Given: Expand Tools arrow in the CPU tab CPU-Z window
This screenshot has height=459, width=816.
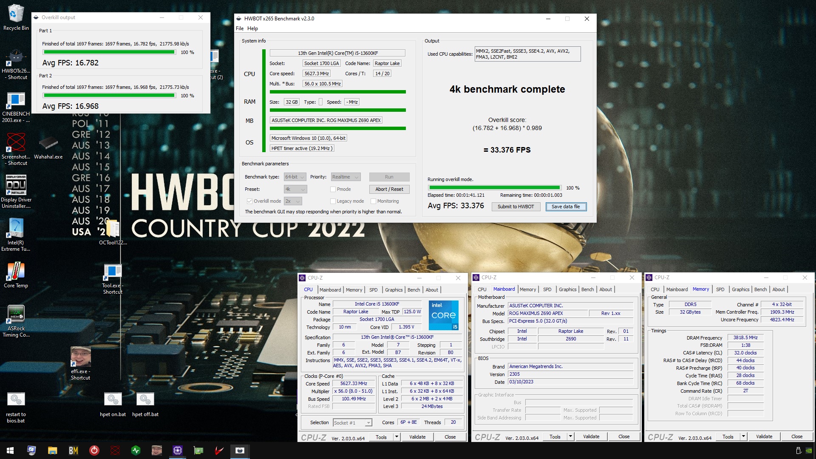Looking at the screenshot, I should 397,436.
